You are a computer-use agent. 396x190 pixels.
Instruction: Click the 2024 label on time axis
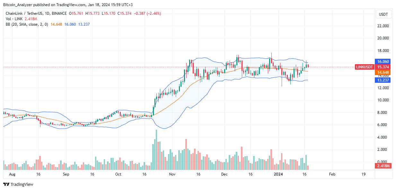(x=277, y=174)
